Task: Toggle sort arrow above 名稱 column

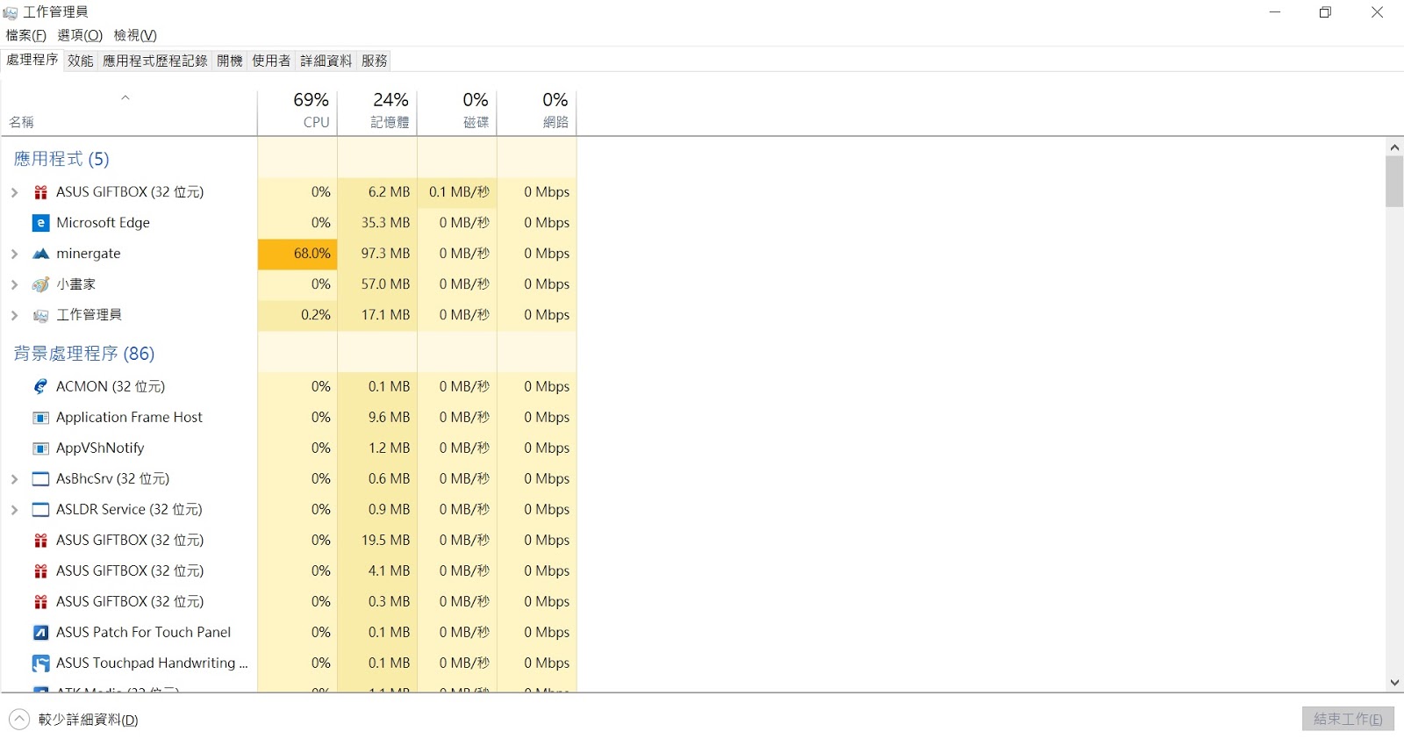Action: [125, 97]
